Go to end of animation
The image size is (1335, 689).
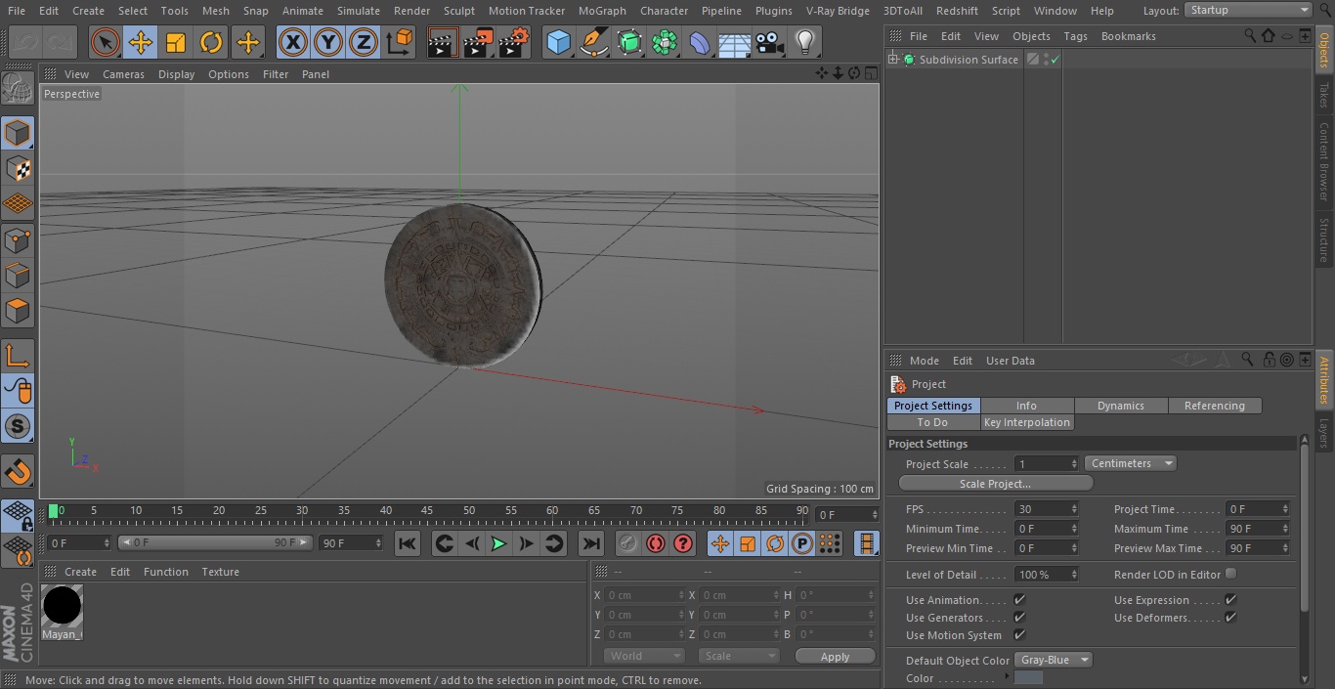591,543
